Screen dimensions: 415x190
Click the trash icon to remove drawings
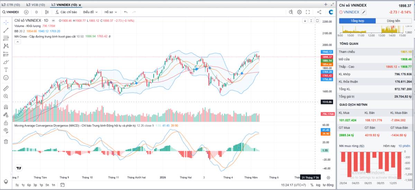coord(6,141)
